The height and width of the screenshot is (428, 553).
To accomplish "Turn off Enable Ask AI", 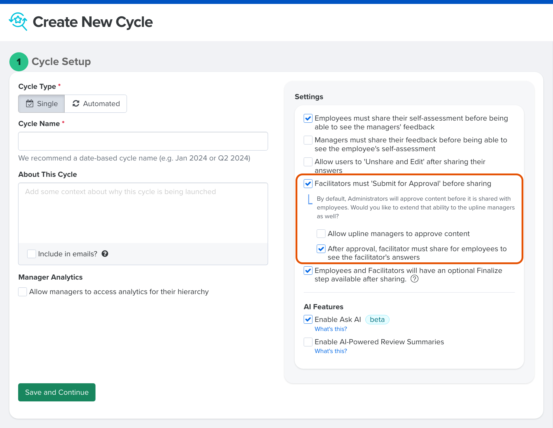I will click(308, 319).
